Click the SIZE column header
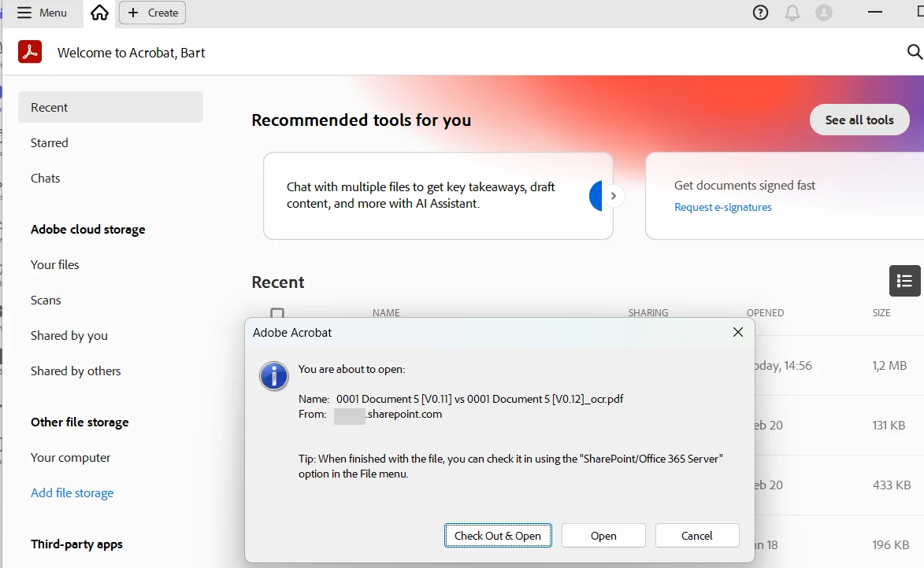 [881, 312]
